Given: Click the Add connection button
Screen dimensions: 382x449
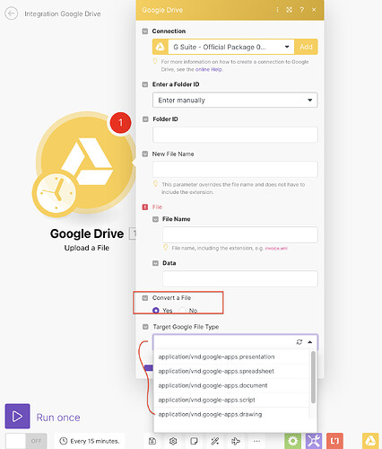Looking at the screenshot, I should 306,47.
